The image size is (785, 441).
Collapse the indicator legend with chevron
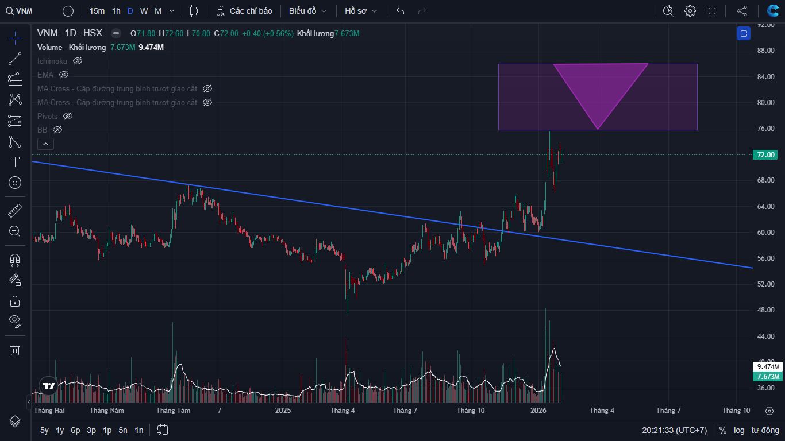pos(45,144)
